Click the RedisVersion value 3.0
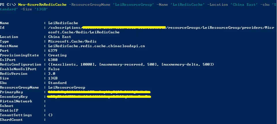The height and width of the screenshot is (124, 277). tap(52, 74)
